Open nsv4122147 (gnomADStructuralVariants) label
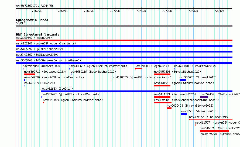 (x=46, y=43)
